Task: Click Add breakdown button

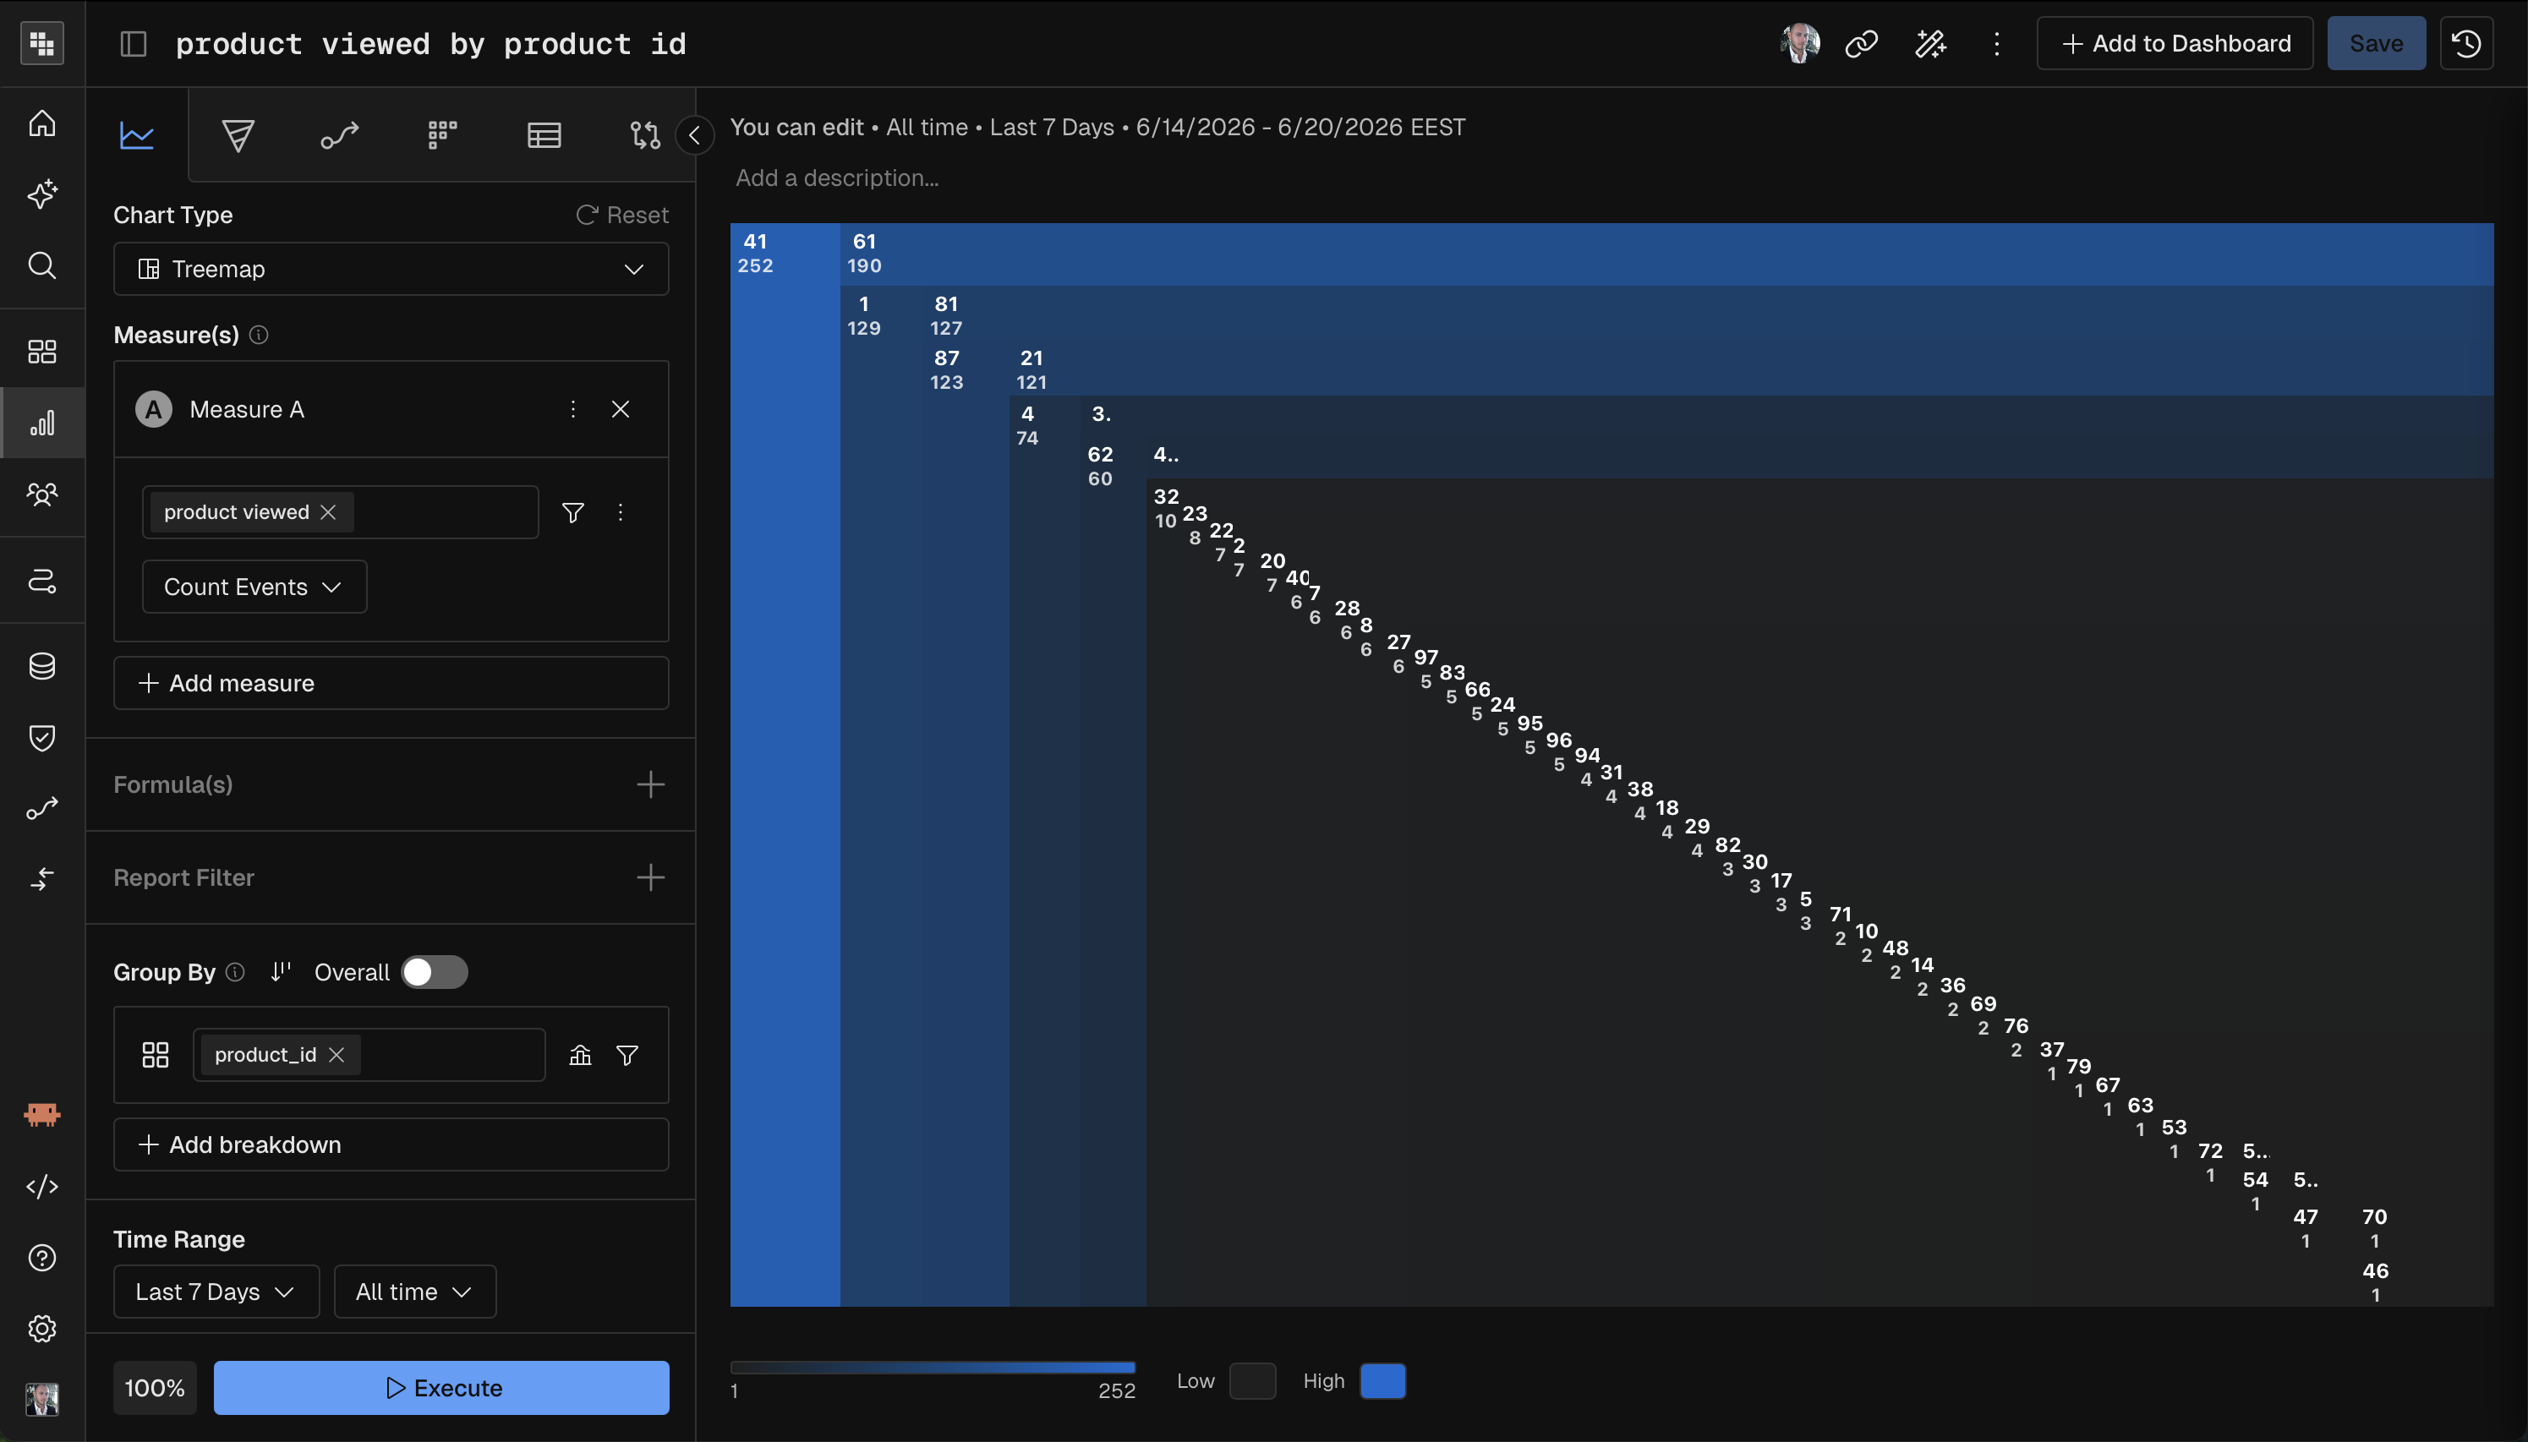Action: pyautogui.click(x=391, y=1144)
